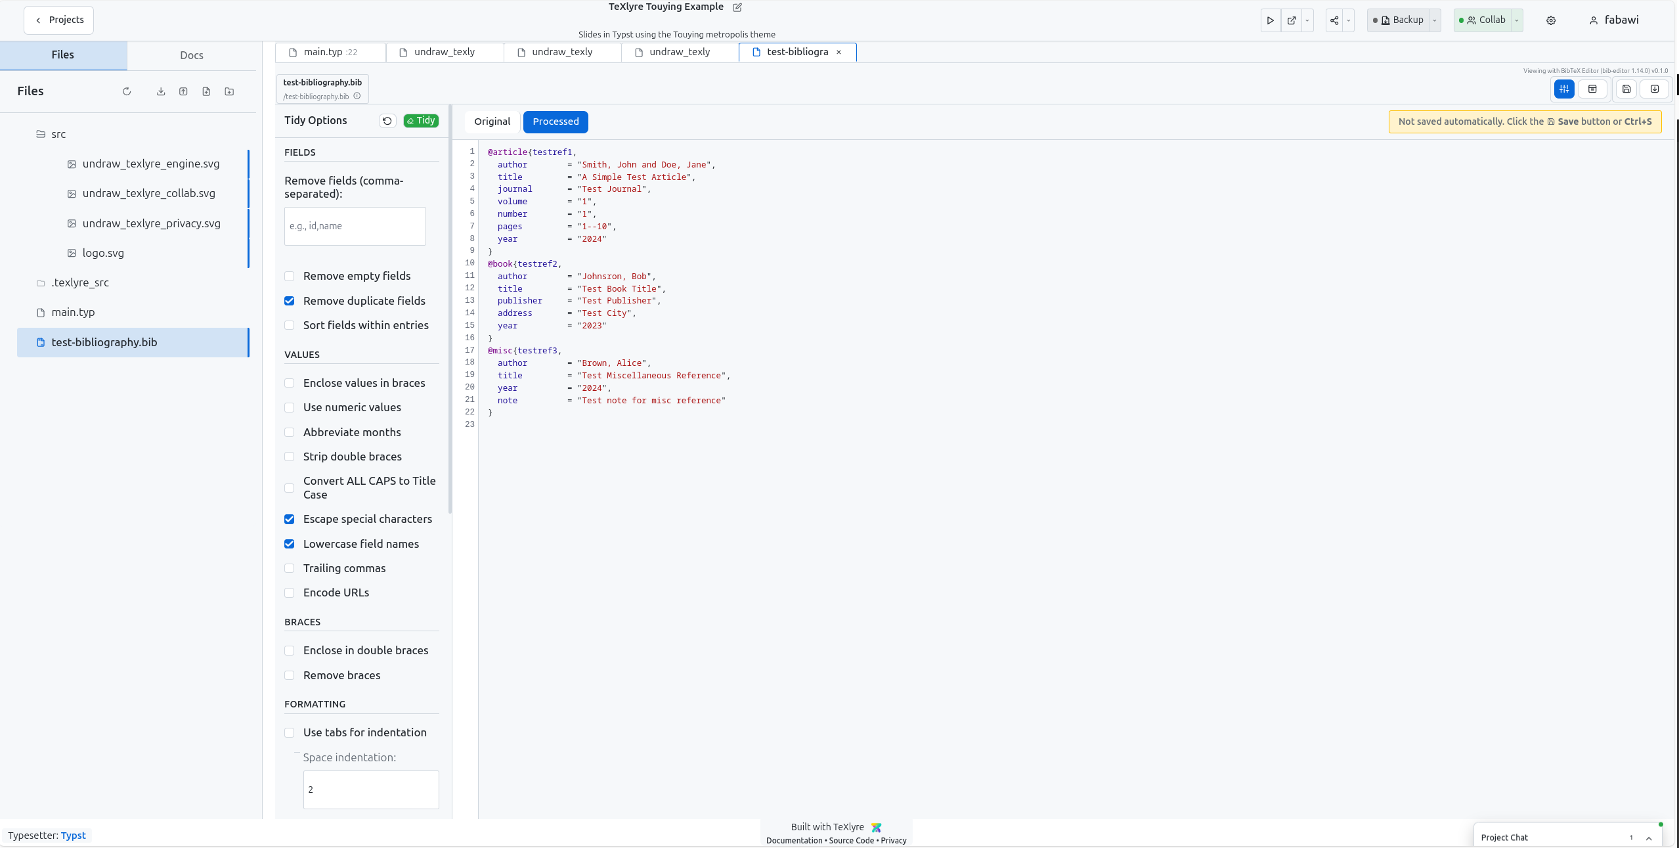Click the download bib file icon

point(1655,89)
